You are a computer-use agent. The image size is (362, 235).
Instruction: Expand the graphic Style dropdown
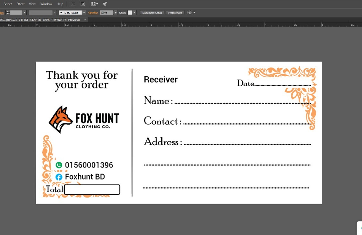[x=134, y=13]
